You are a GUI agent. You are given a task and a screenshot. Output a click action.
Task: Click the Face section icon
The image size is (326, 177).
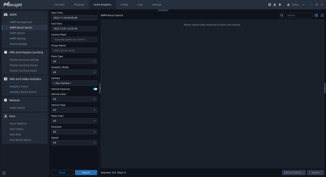(5, 116)
